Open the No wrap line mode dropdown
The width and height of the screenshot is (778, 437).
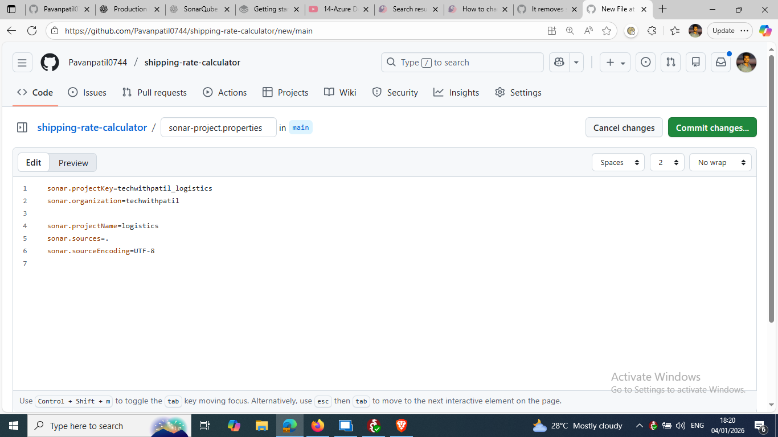tap(720, 163)
